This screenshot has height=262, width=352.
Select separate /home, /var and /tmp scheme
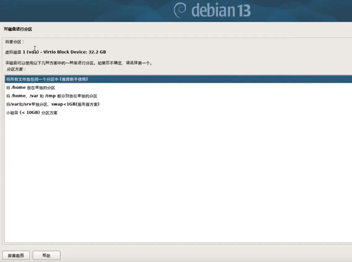coord(51,96)
